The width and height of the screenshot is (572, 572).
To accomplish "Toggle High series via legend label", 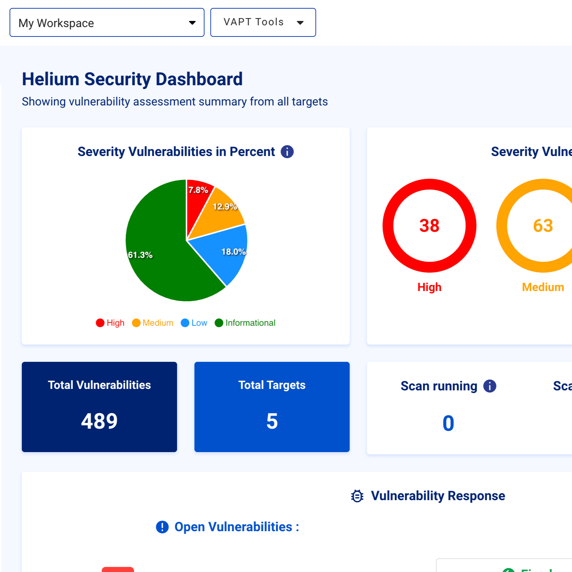I will pyautogui.click(x=116, y=323).
